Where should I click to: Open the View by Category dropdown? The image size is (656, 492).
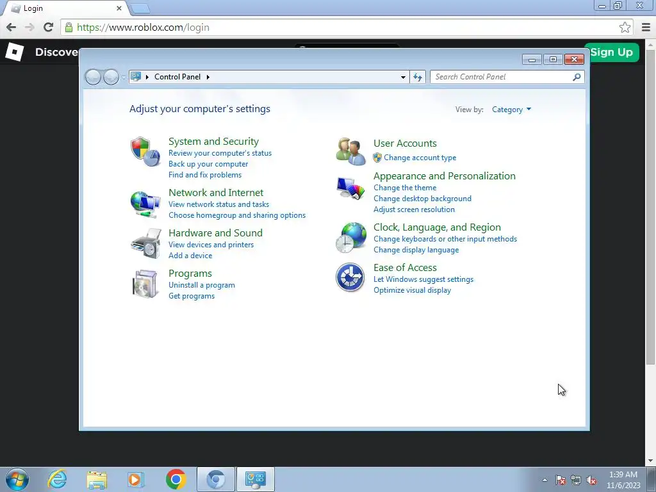click(511, 110)
